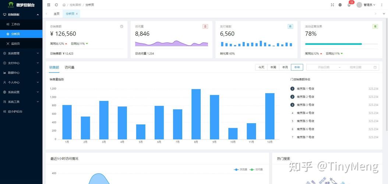Open language selector globe icon

340,5
